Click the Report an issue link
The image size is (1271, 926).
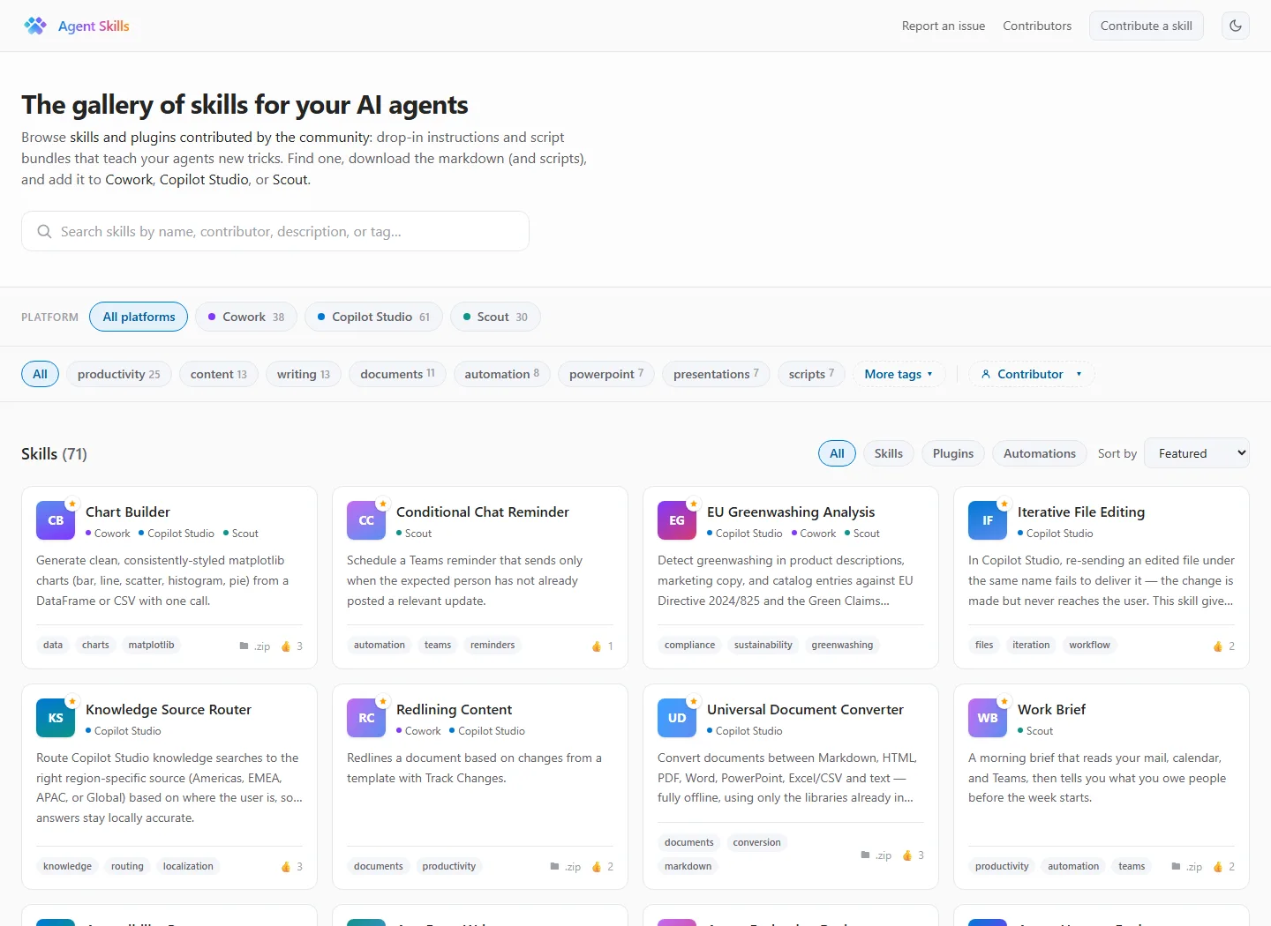[944, 26]
